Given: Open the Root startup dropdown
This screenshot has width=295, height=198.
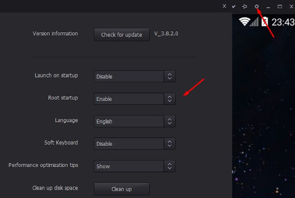Looking at the screenshot, I should [135, 99].
